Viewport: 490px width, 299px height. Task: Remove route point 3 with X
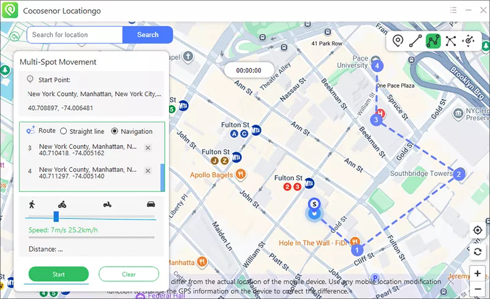pos(148,147)
